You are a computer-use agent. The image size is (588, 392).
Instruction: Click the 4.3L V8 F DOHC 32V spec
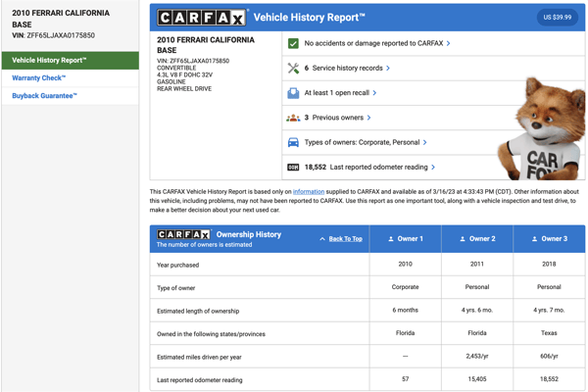click(184, 75)
